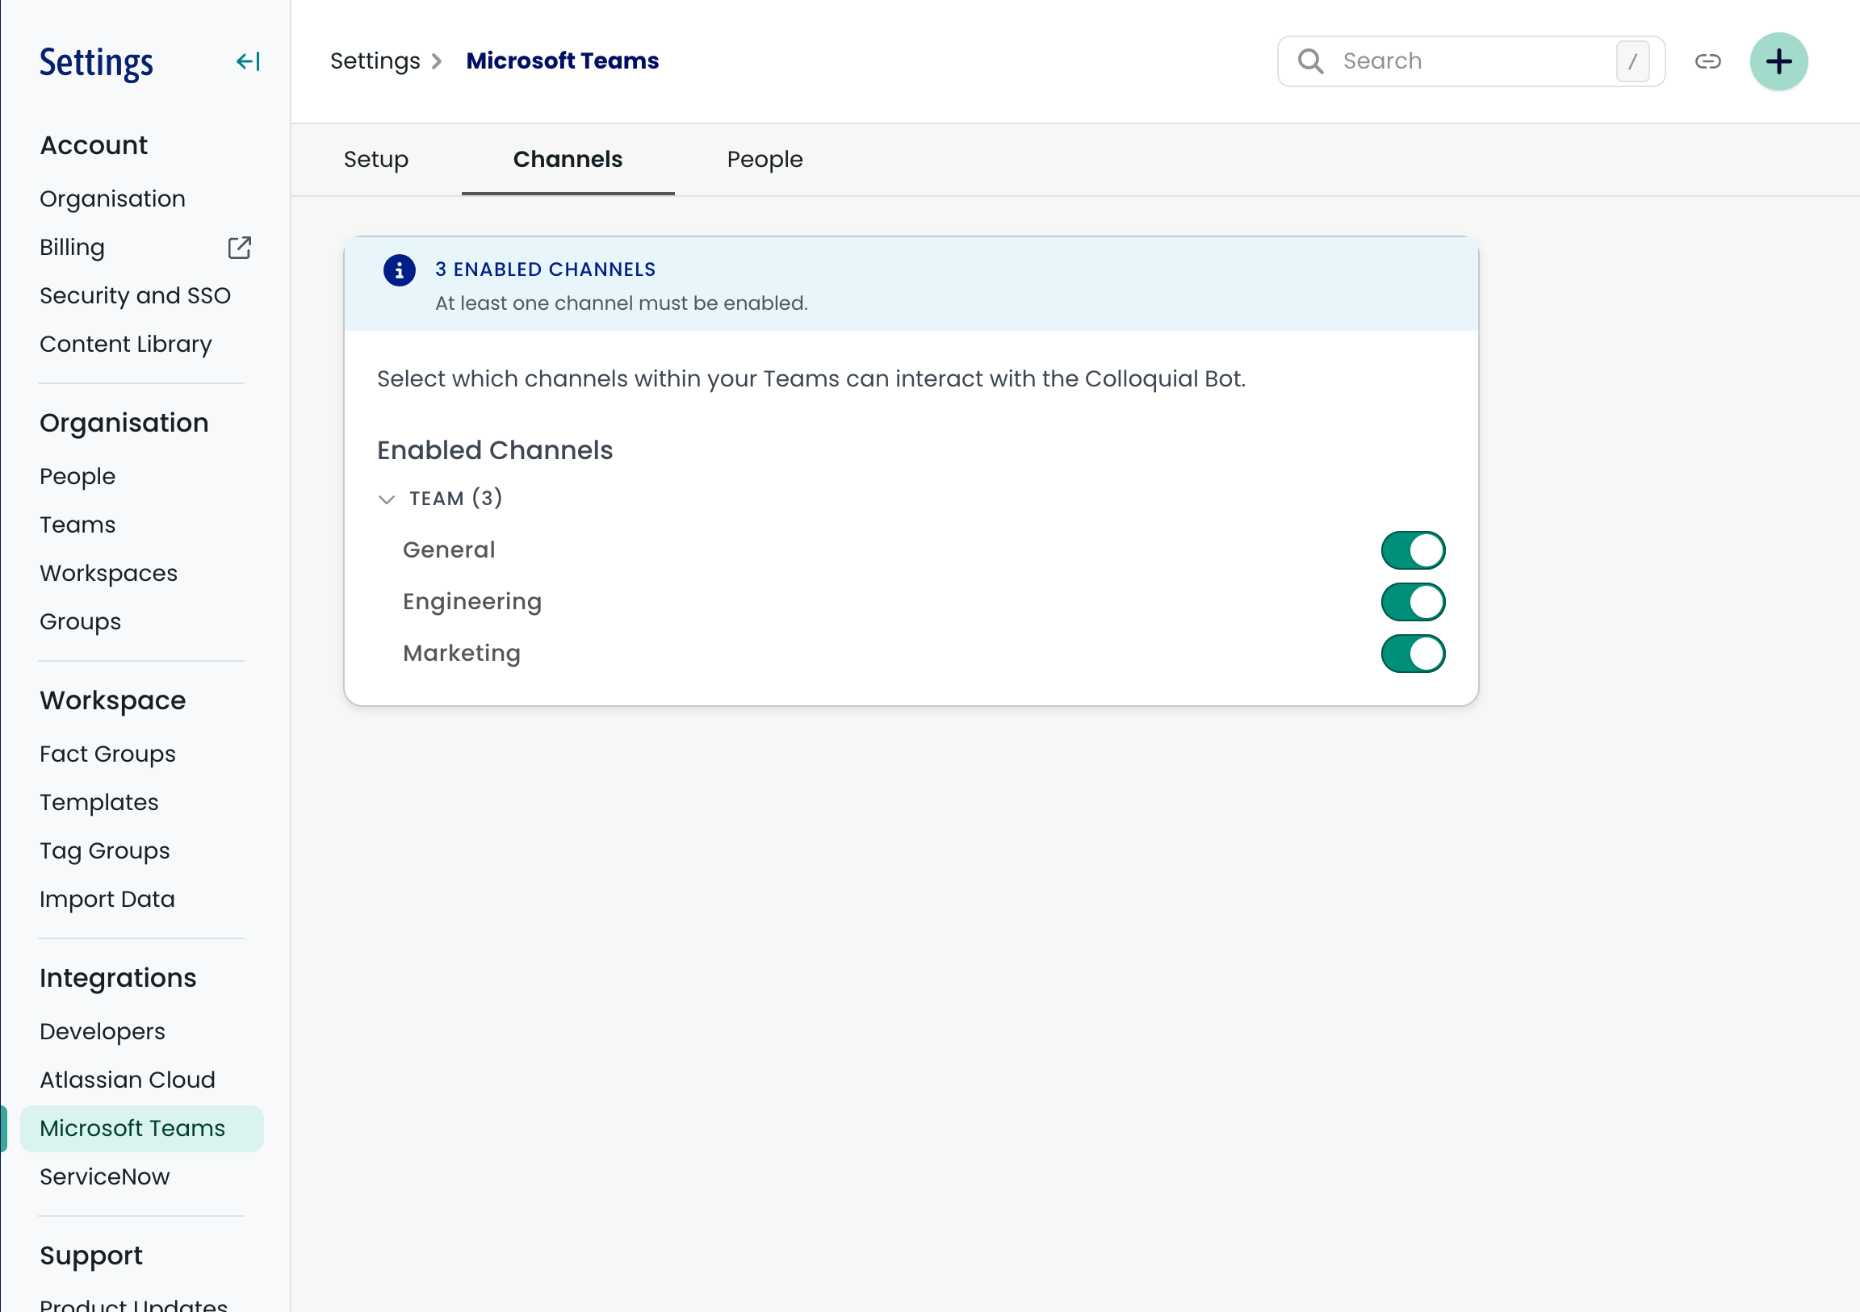
Task: Open Workspaces settings
Action: click(108, 575)
